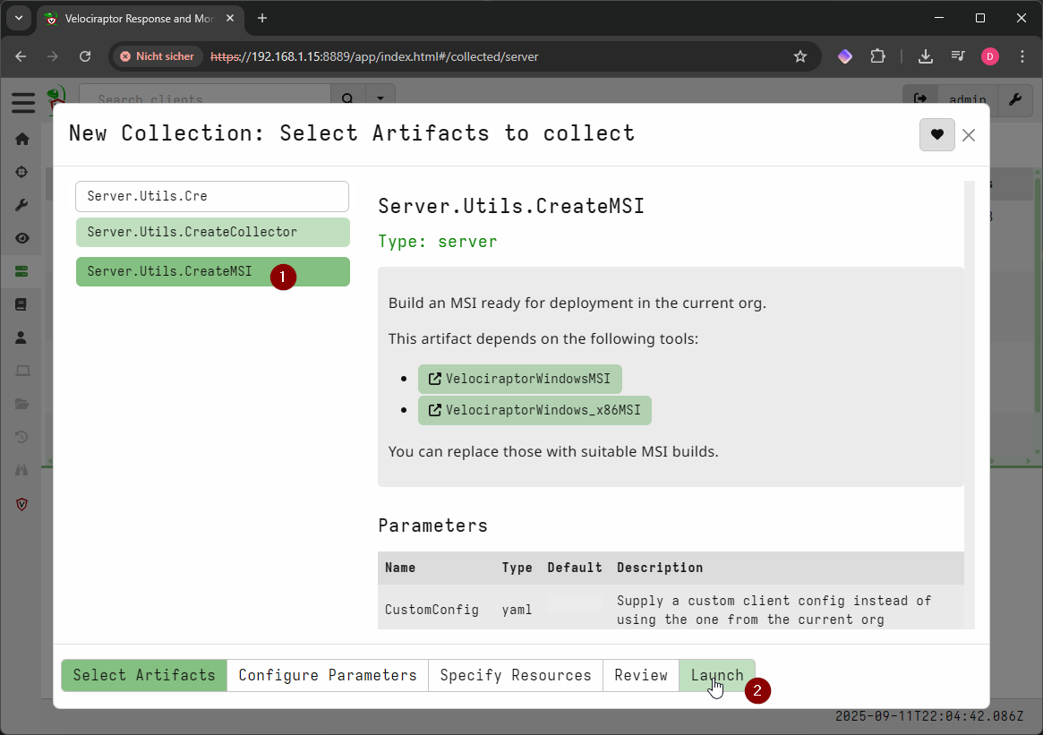The width and height of the screenshot is (1043, 735).
Task: Click the artifact search field Server.Utils.Cre
Action: tap(212, 196)
